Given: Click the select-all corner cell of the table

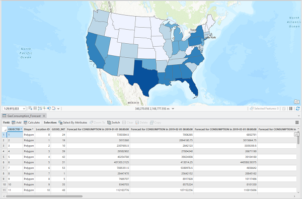Looking at the screenshot, I should tap(4, 129).
